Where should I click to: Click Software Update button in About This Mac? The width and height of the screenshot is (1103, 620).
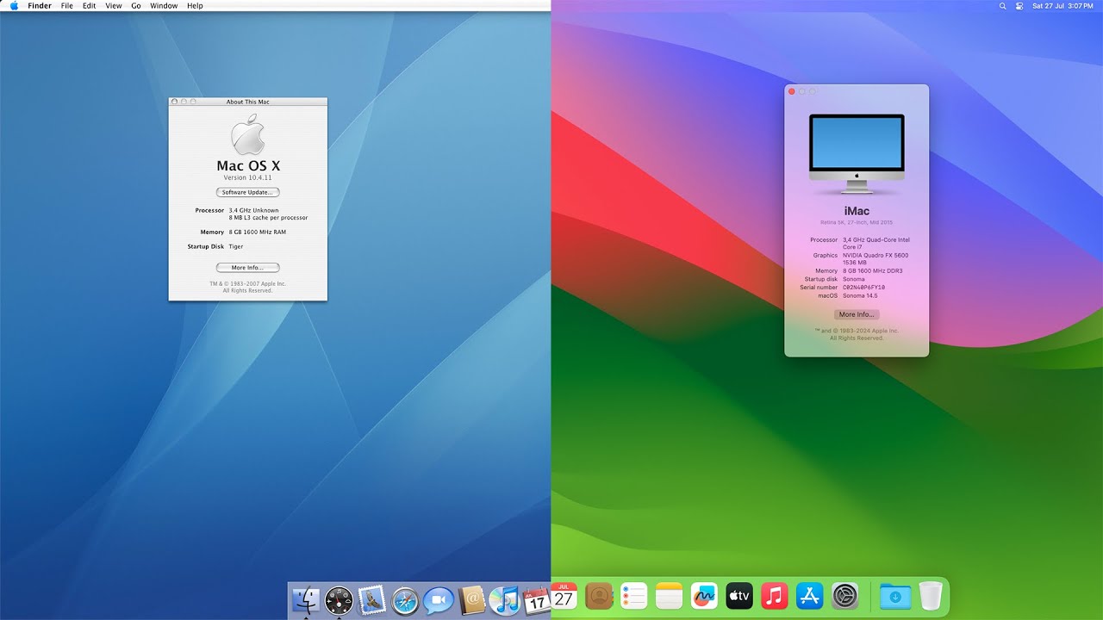248,192
